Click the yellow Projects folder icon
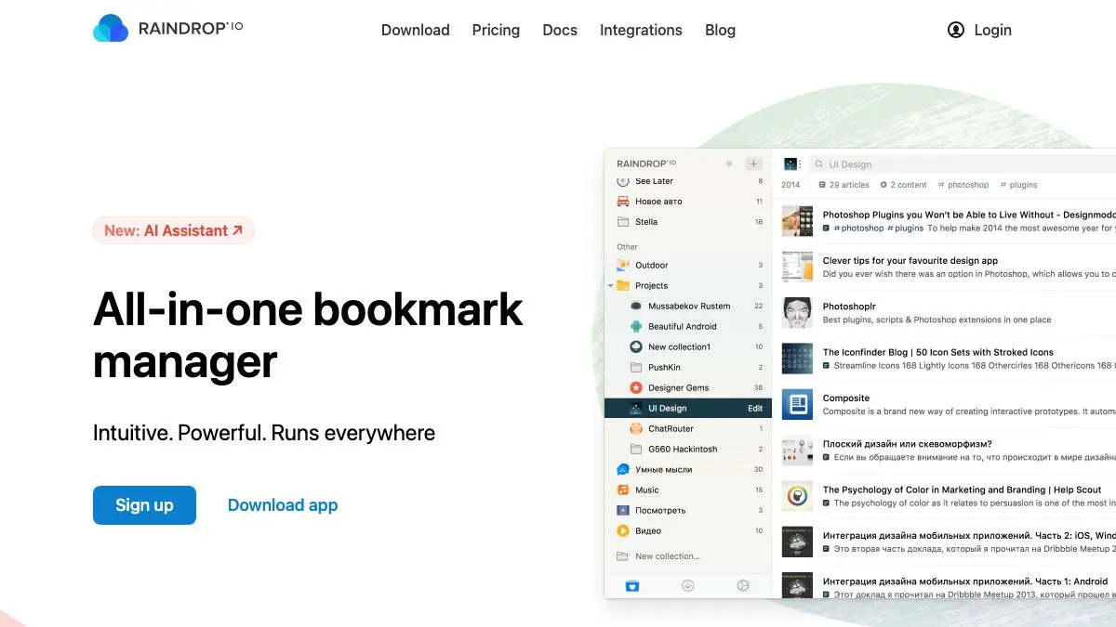1116x627 pixels. click(623, 286)
